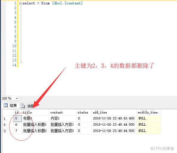Select the content column header
The image size is (177, 153).
[63, 112]
